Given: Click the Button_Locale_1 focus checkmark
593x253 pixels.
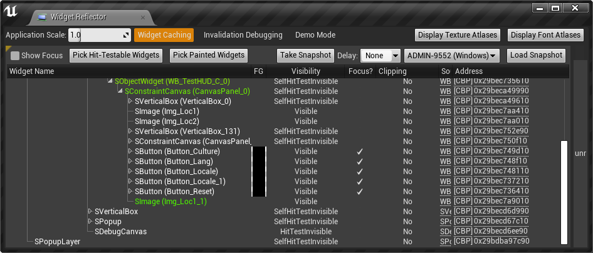Looking at the screenshot, I should pyautogui.click(x=360, y=181).
